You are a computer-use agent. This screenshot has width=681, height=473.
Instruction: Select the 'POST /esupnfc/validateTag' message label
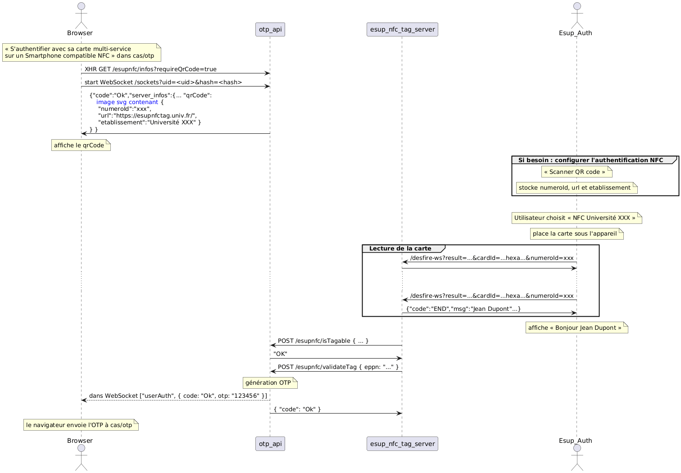pyautogui.click(x=338, y=367)
